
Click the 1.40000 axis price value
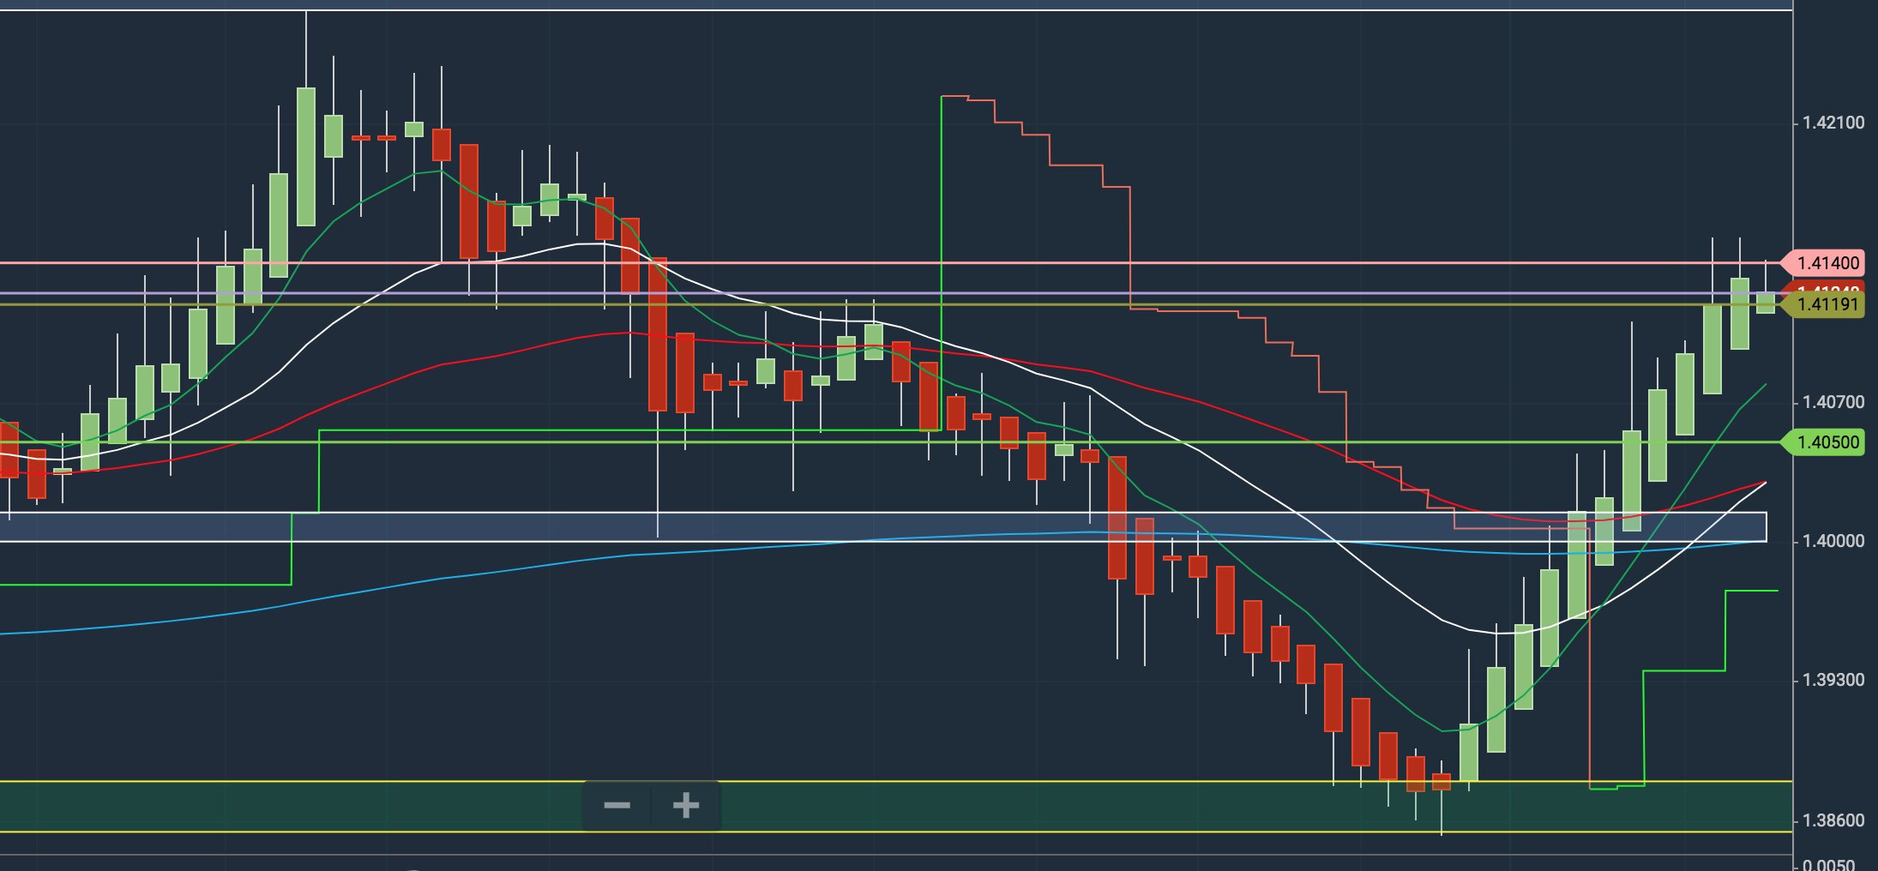1833,541
